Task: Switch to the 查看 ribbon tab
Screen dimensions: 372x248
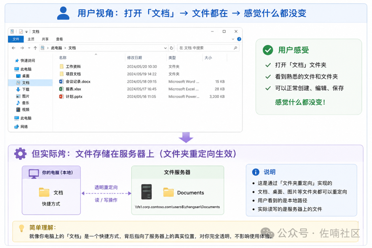Action: (x=59, y=39)
